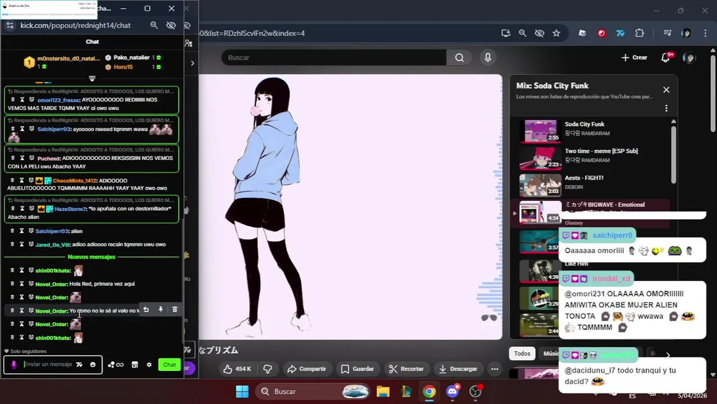Delete the hovered message using hover-bar trash
Screen dimensions: 717x404
click(174, 310)
